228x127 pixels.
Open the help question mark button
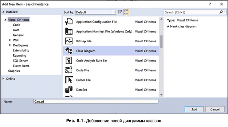[210, 4]
